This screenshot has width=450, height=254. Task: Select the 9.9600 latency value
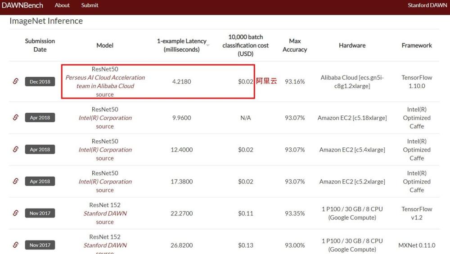pyautogui.click(x=181, y=118)
